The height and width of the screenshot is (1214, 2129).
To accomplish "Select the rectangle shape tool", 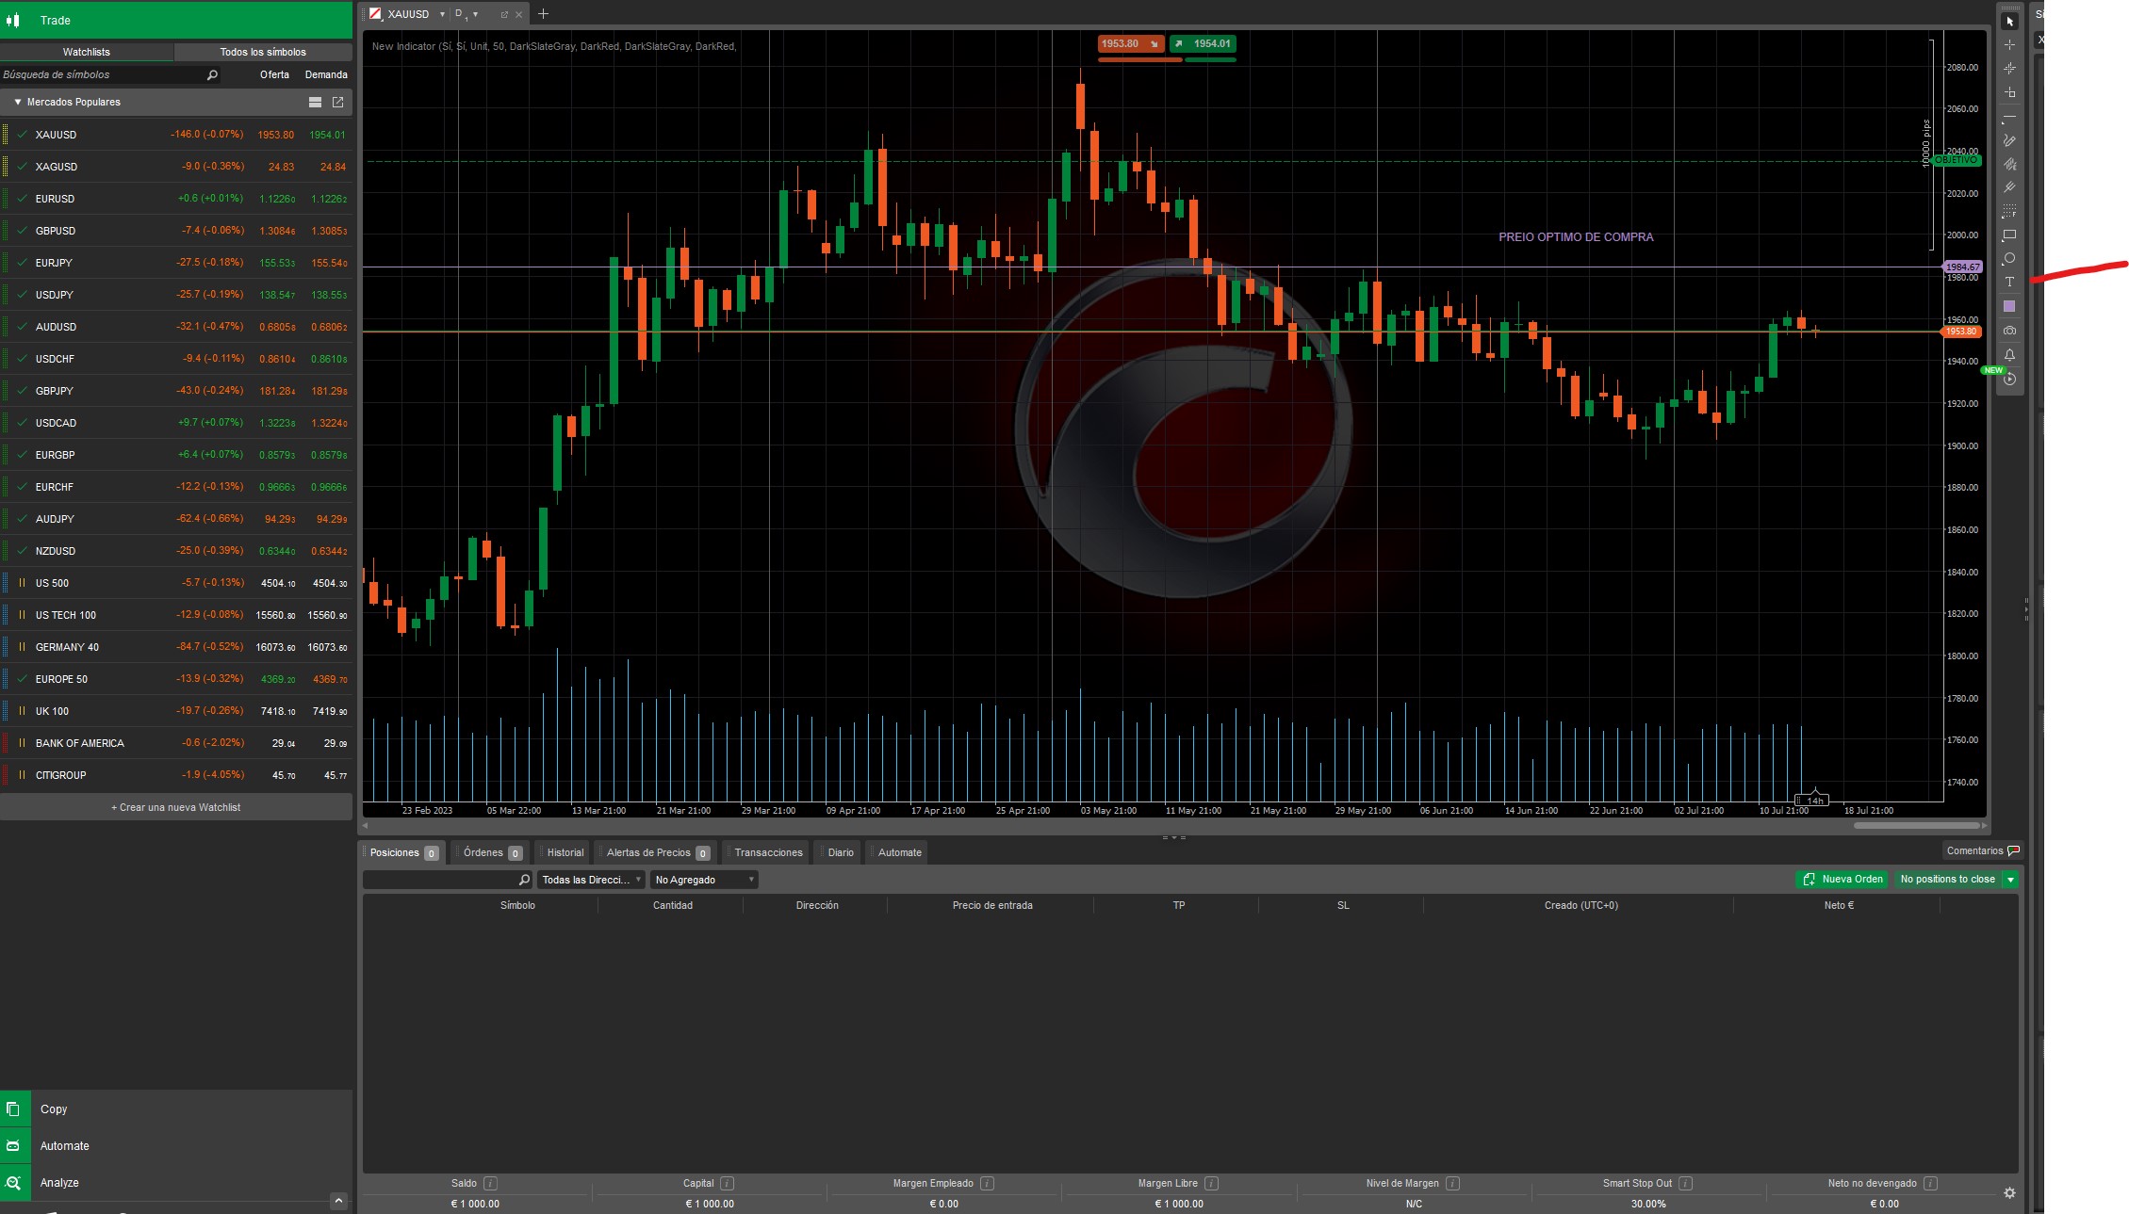I will click(2009, 235).
